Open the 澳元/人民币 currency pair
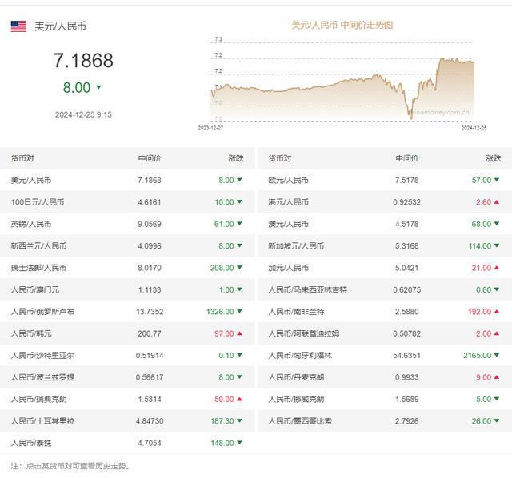 click(x=288, y=224)
